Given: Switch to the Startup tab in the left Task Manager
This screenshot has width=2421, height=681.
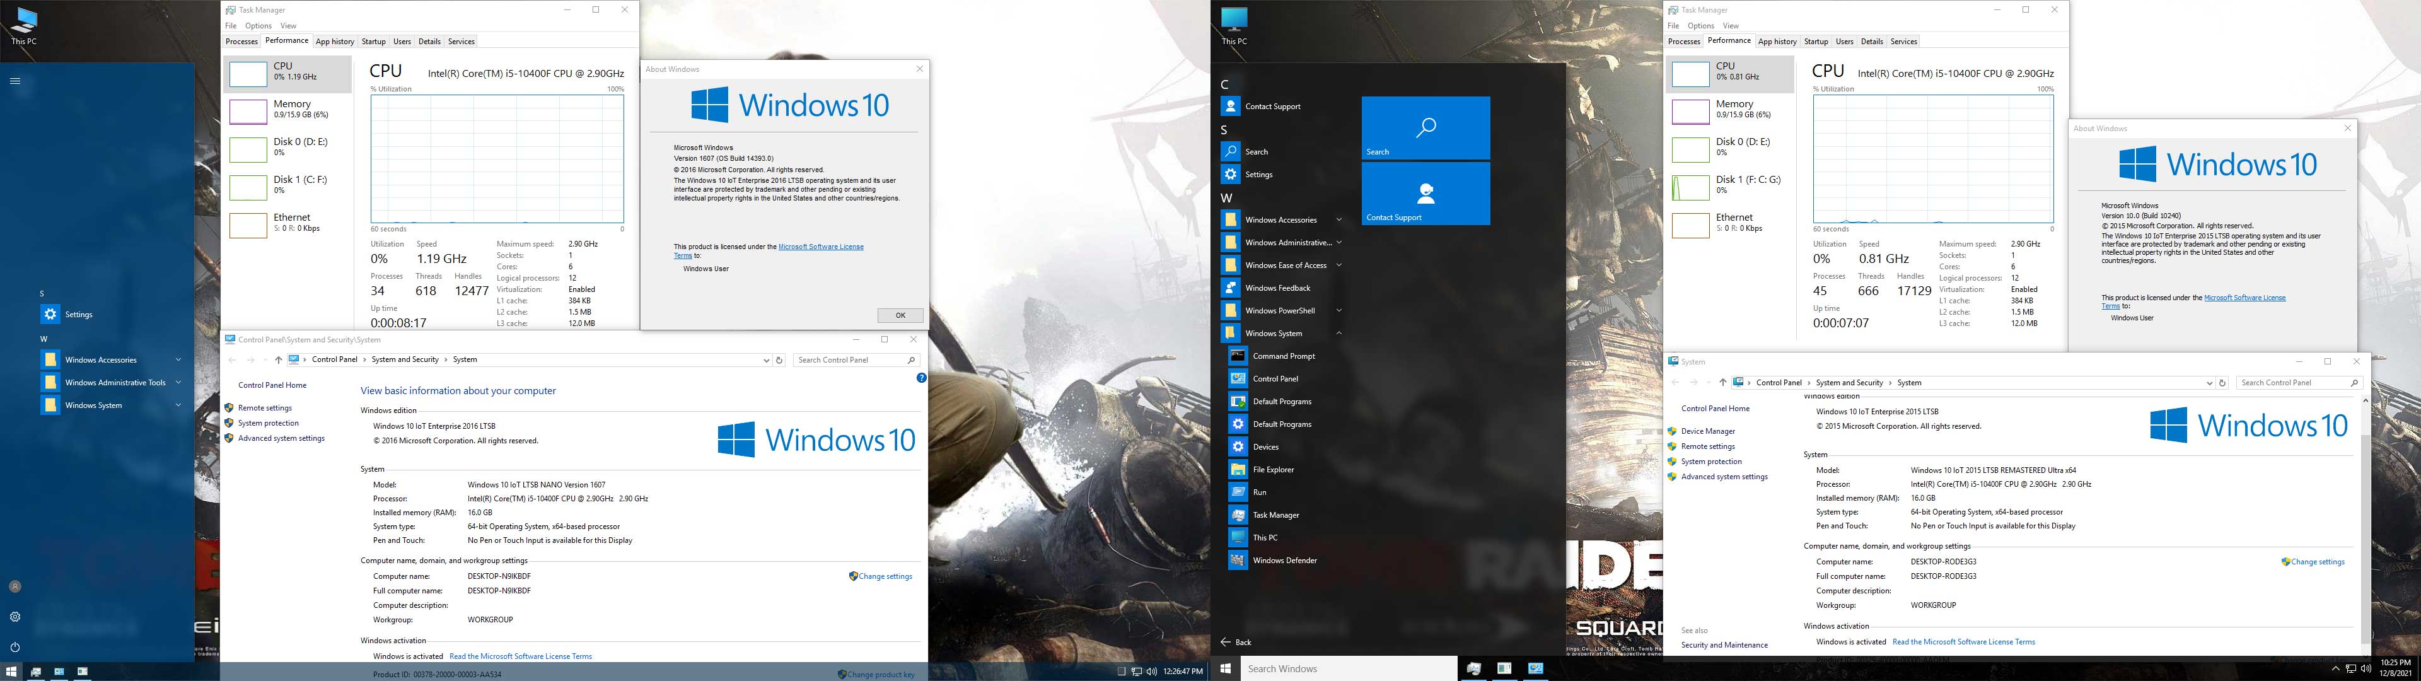Looking at the screenshot, I should [x=373, y=42].
